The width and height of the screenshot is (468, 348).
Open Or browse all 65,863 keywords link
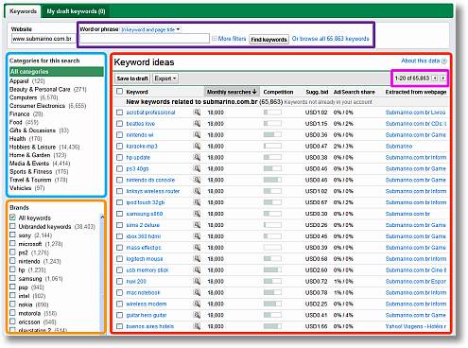coord(330,39)
